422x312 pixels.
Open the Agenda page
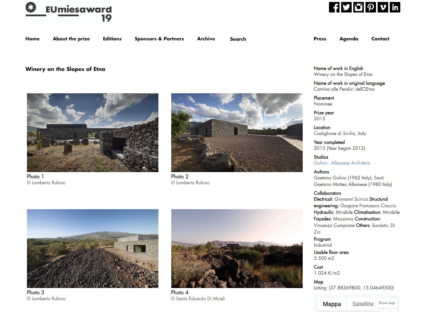[349, 39]
